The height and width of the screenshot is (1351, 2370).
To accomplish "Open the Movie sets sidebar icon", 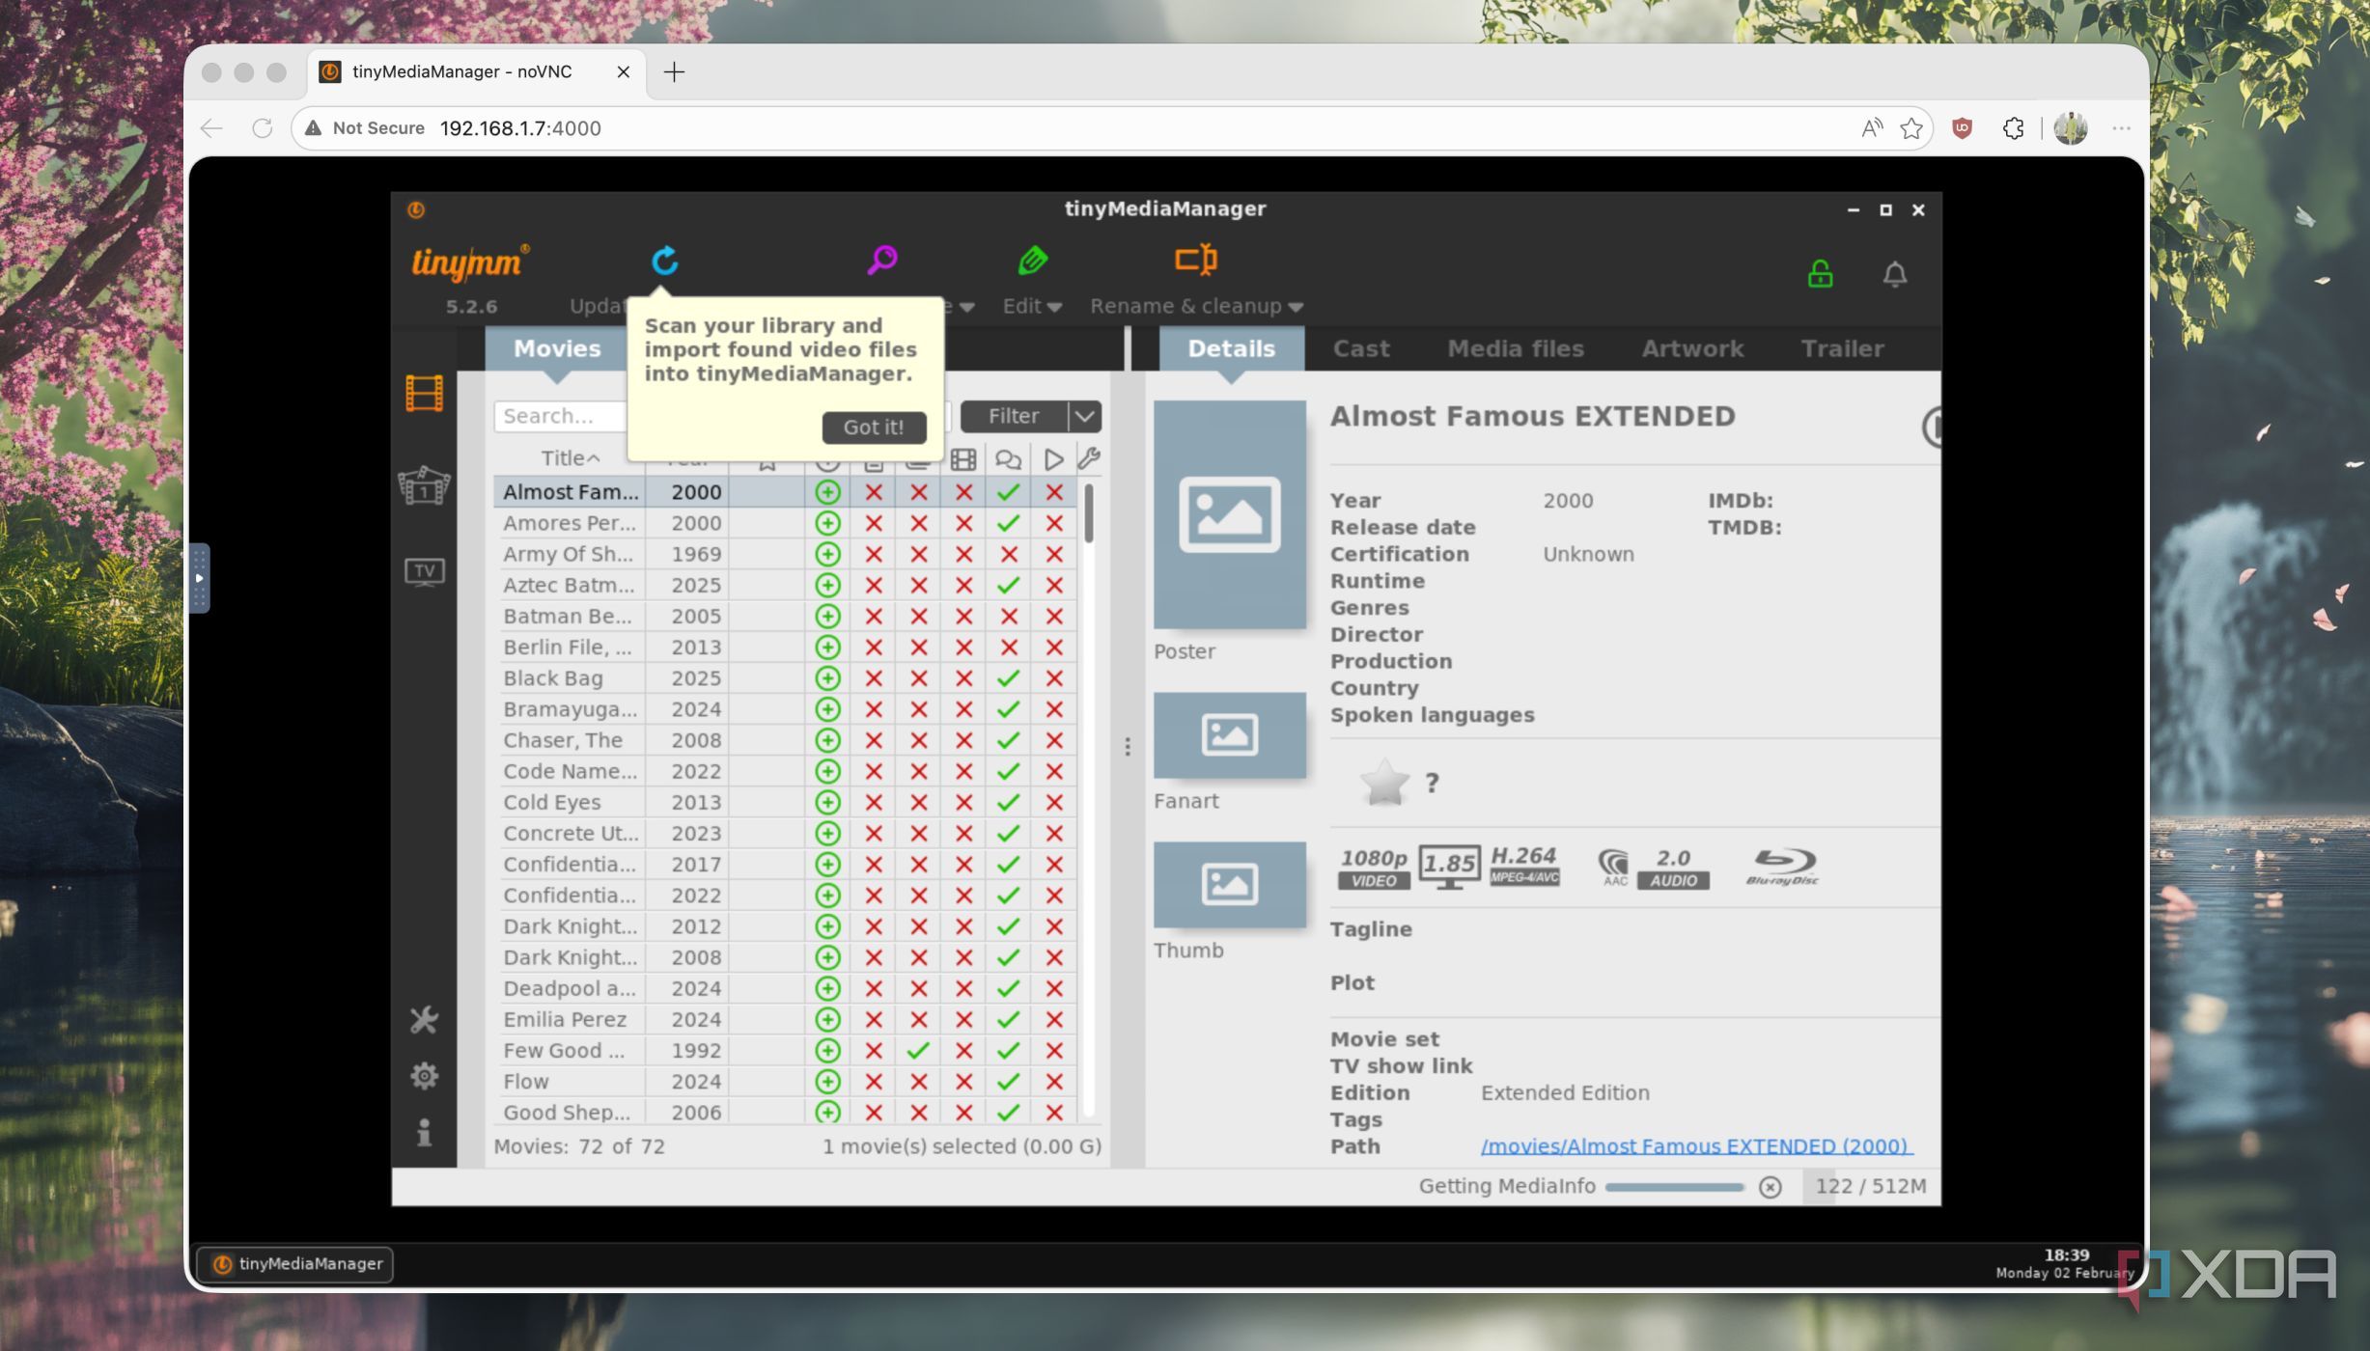I will click(424, 485).
